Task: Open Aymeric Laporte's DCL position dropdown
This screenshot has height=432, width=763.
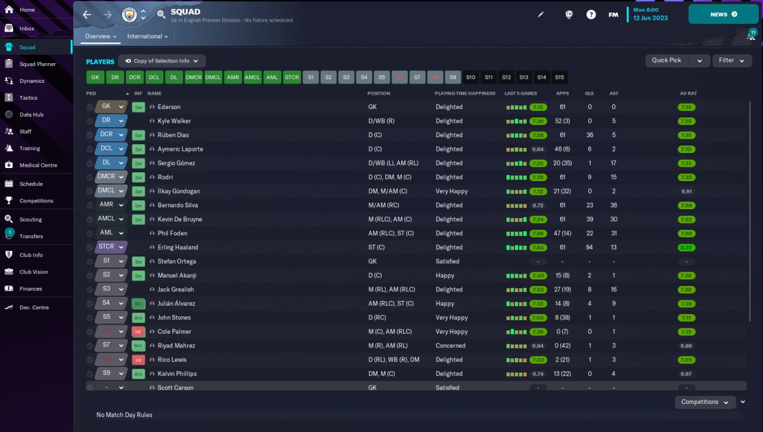Action: pos(111,149)
